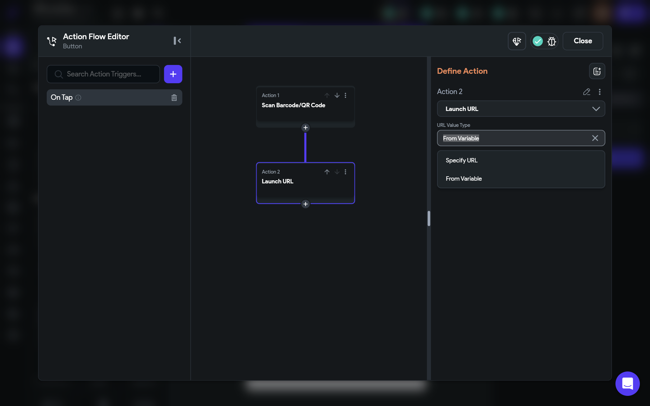Click the add note icon in Define Action
The height and width of the screenshot is (406, 650).
tap(597, 71)
